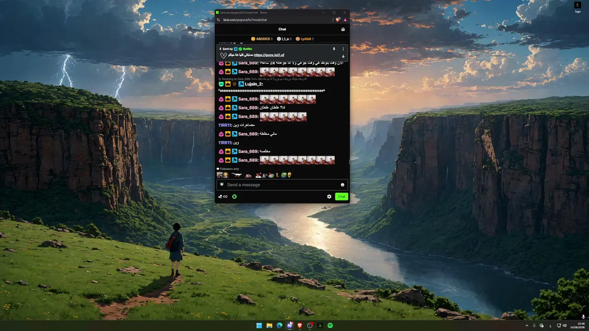The width and height of the screenshot is (589, 331).
Task: Send message with the green Chat button
Action: [x=341, y=197]
